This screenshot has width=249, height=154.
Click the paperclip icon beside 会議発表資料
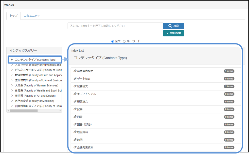coord(75,147)
